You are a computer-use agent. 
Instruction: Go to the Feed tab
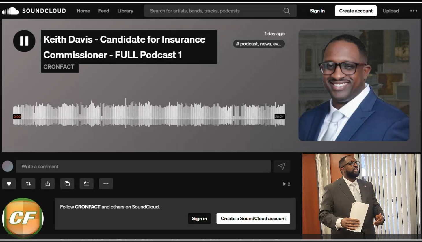[x=104, y=11]
